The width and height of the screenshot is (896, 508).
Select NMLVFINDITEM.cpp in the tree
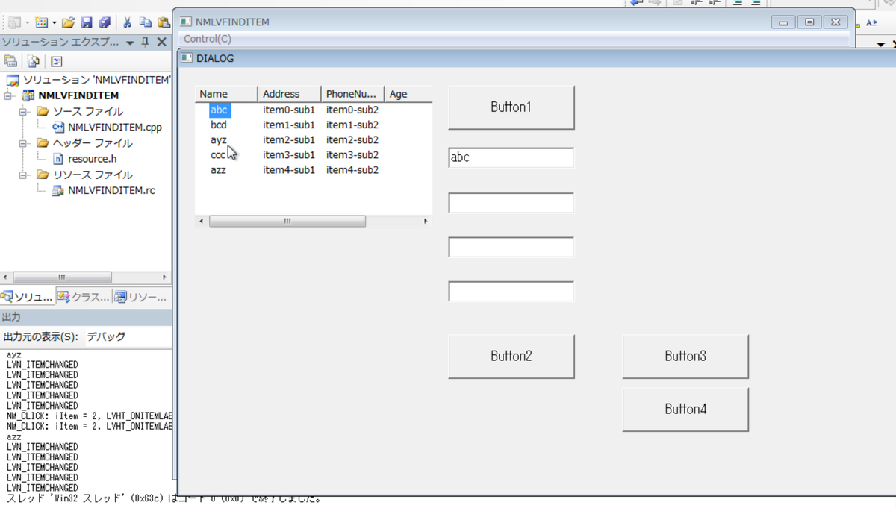click(114, 128)
